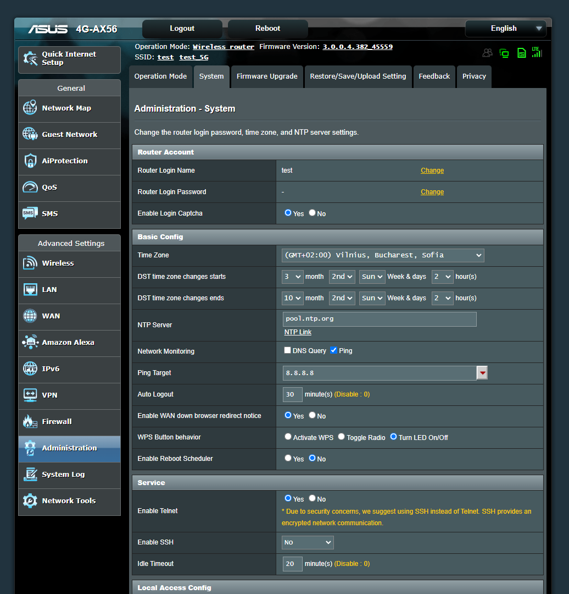The image size is (569, 594).
Task: Select No for WAN down redirect notice
Action: (312, 415)
